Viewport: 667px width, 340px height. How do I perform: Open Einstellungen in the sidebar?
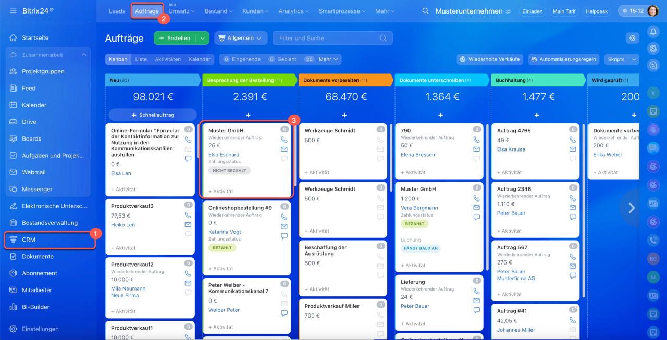(40, 329)
